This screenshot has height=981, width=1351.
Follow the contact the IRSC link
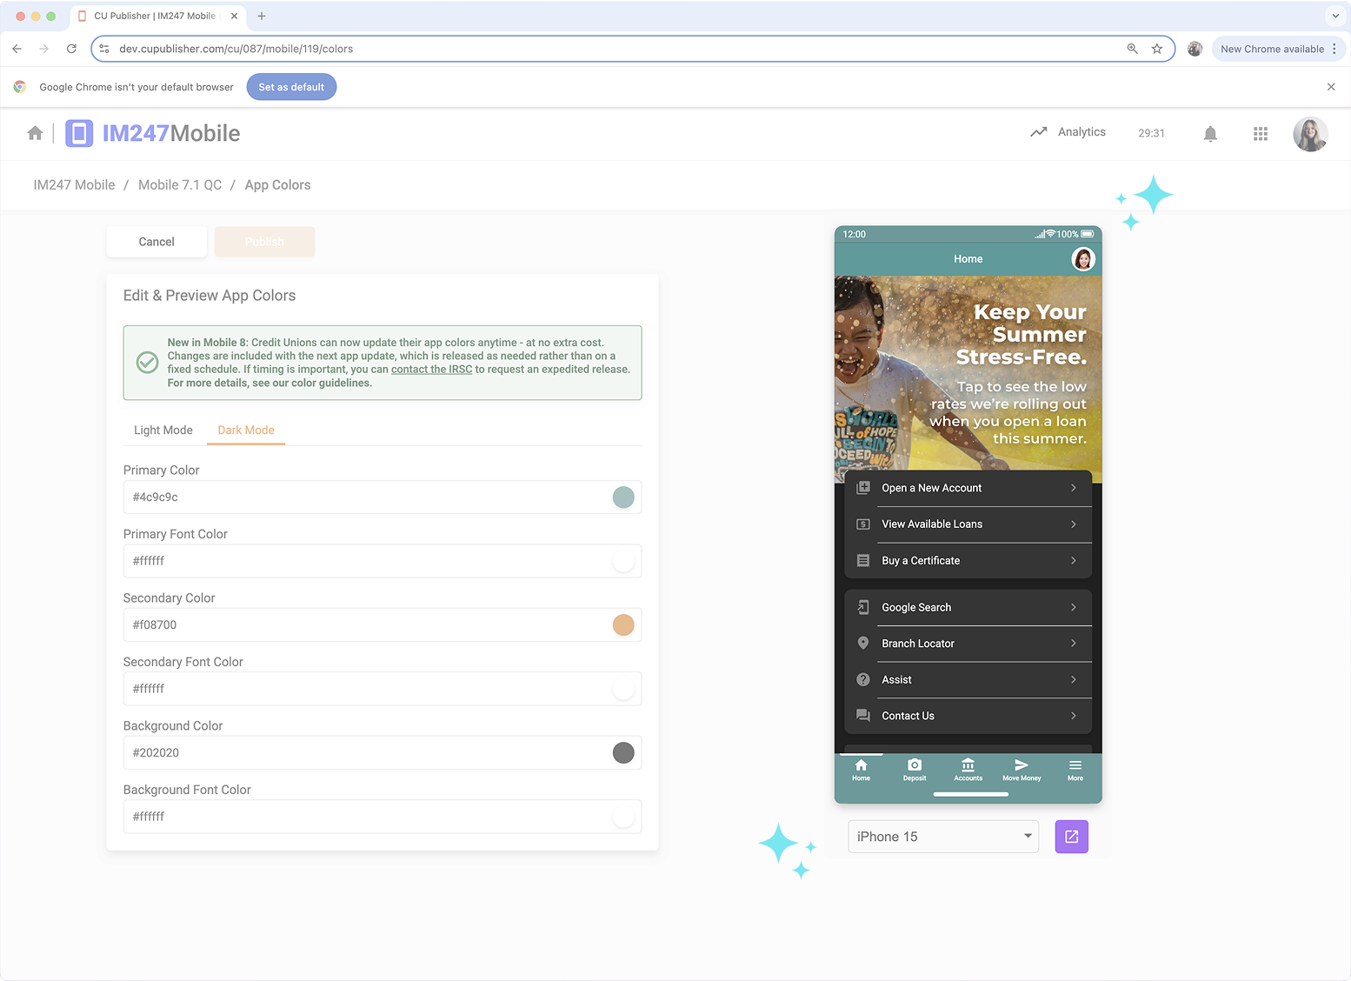[x=431, y=369]
